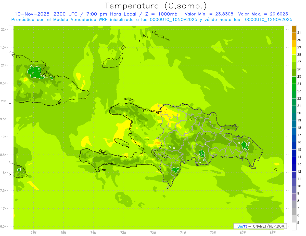Click the legend swatch between 23 and 24

(x=294, y=87)
